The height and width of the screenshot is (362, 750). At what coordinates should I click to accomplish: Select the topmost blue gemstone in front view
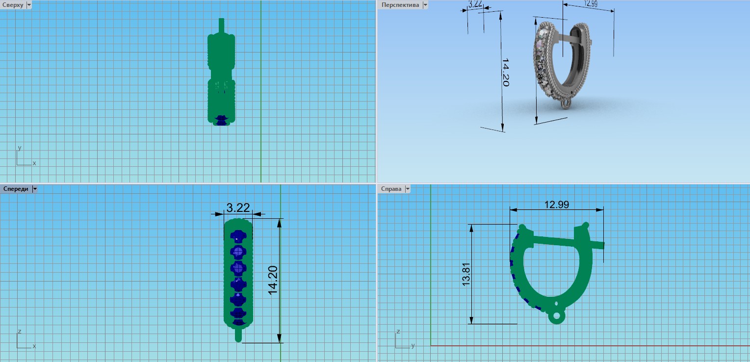pos(238,236)
